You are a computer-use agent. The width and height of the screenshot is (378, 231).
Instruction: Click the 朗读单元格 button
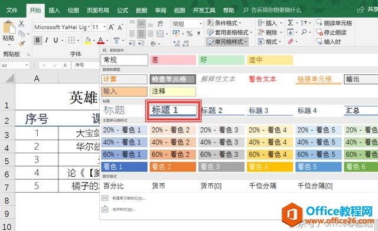coord(334,23)
